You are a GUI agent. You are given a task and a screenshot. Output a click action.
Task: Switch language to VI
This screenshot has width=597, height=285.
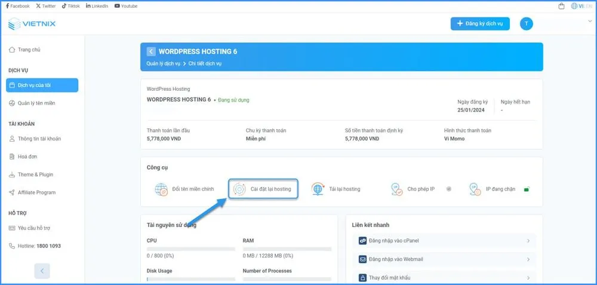click(x=581, y=6)
